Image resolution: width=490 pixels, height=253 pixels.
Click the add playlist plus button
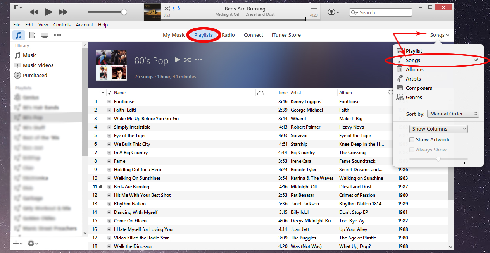click(x=18, y=243)
